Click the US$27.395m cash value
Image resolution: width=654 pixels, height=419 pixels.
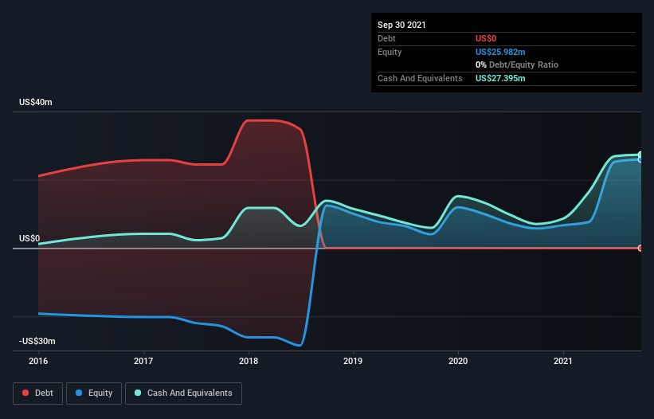pos(500,78)
